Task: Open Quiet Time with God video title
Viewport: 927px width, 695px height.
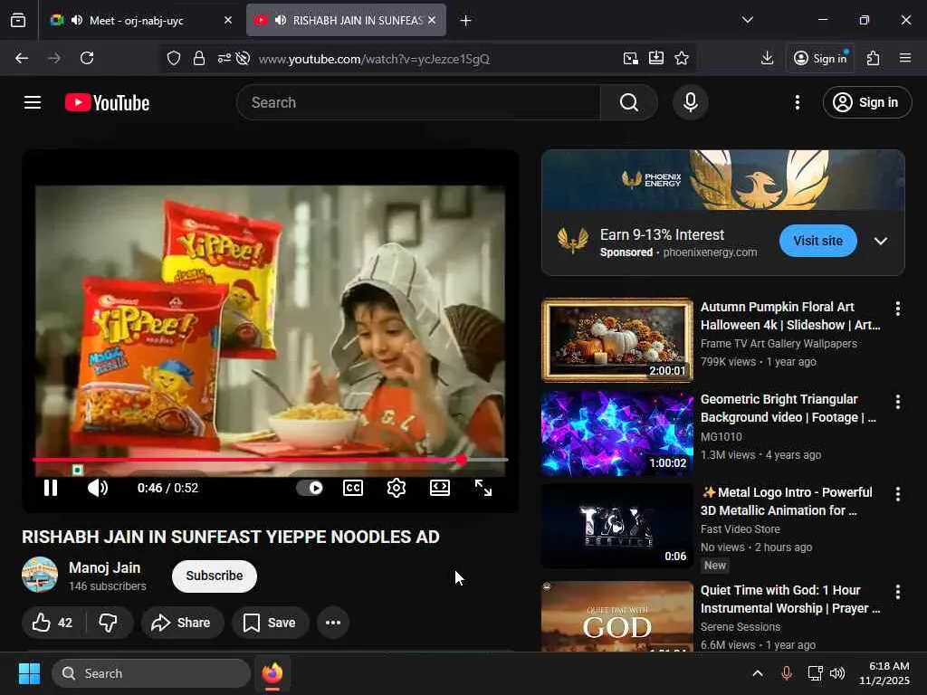Action: [789, 599]
